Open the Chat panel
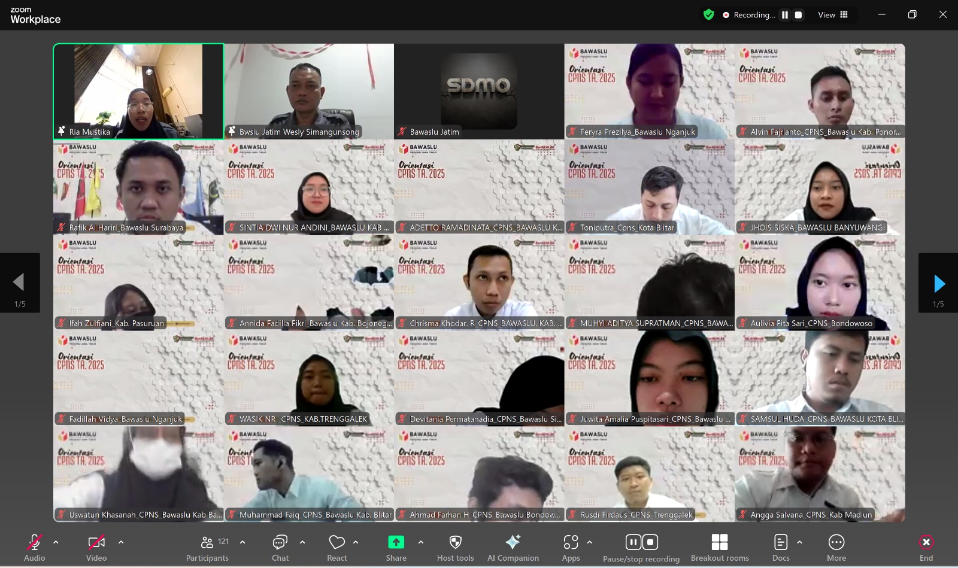958x568 pixels. [280, 547]
